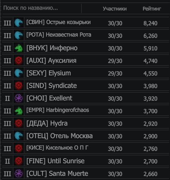170x180 pixels.
Task: Click the red shield emblem of FINE Until Sunrise
Action: [19, 161]
